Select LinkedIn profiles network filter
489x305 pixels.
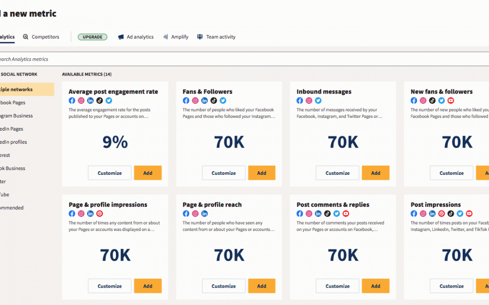pyautogui.click(x=14, y=142)
